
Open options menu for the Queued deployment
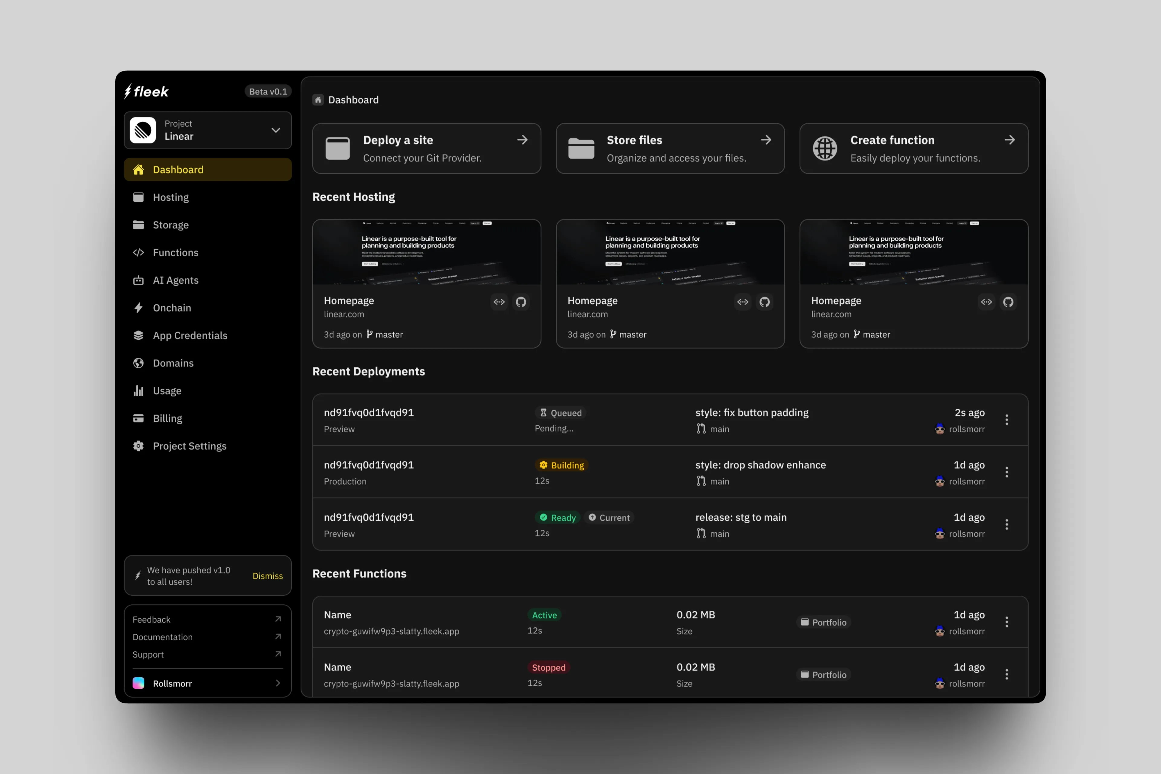pos(1007,420)
